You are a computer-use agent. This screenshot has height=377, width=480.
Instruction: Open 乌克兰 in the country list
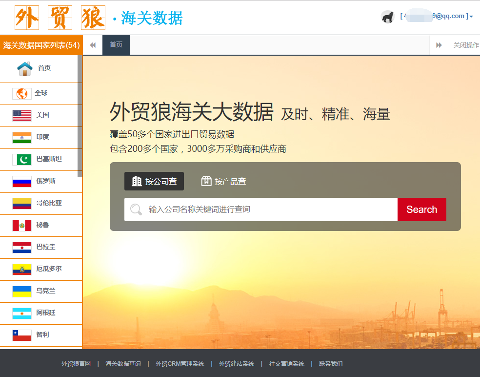(x=41, y=291)
